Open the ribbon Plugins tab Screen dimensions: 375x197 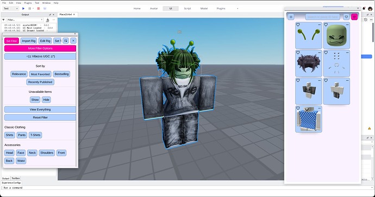[x=221, y=8]
